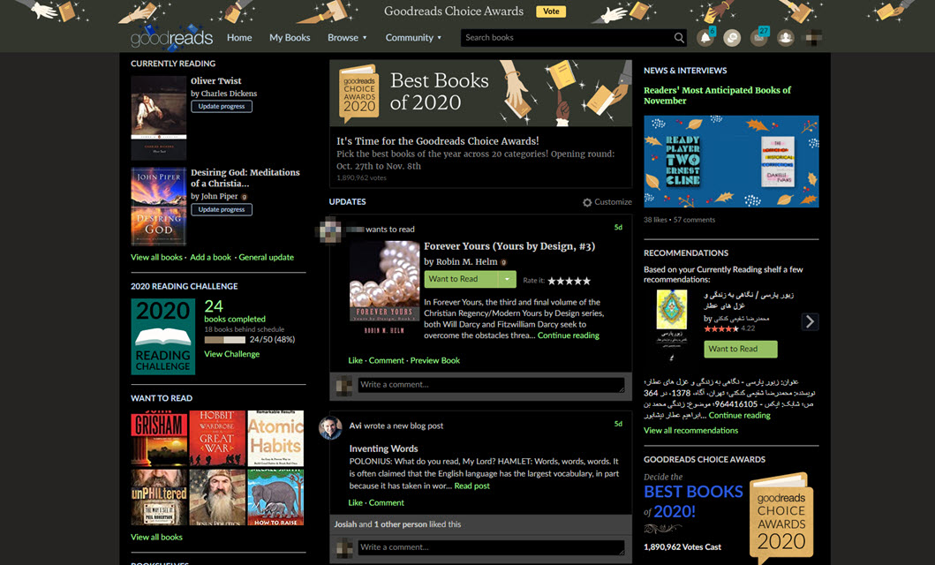
Task: Click the General update link
Action: (266, 258)
